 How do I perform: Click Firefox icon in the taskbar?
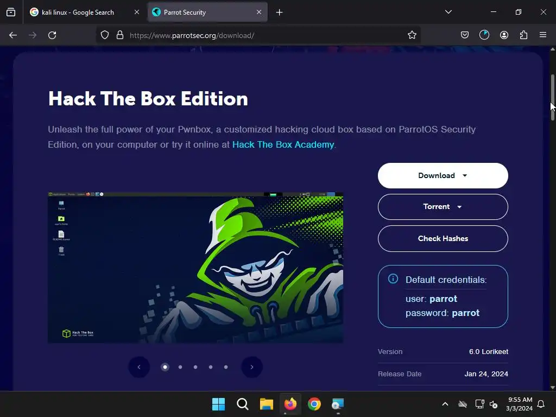coord(290,404)
